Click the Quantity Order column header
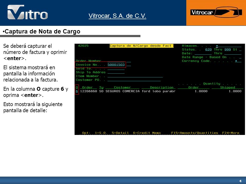Image resolution: width=246 pixels, height=184 pixels. coord(193,87)
